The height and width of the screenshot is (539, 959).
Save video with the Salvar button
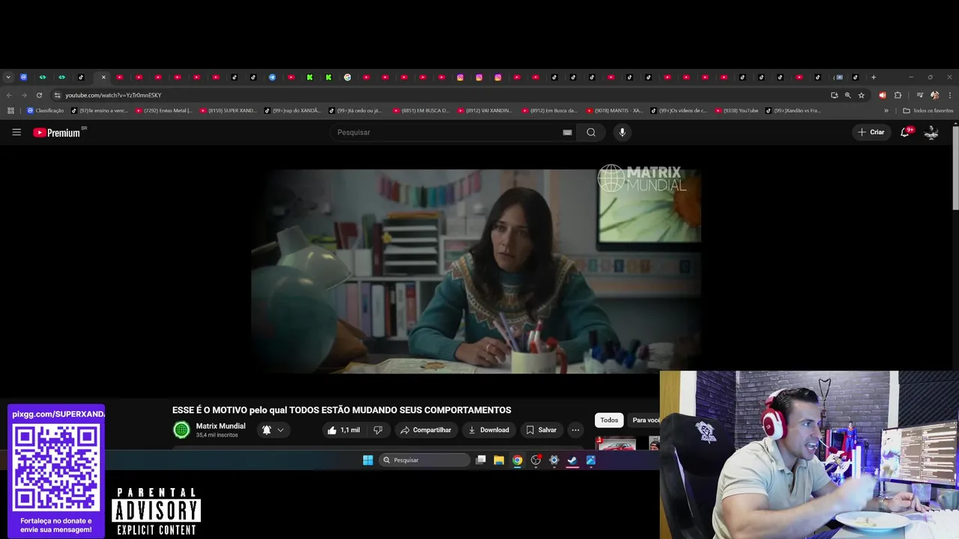pos(541,430)
